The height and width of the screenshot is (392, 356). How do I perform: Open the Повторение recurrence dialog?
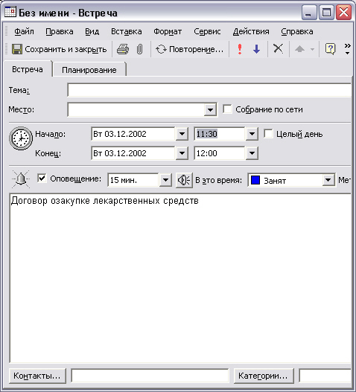189,49
